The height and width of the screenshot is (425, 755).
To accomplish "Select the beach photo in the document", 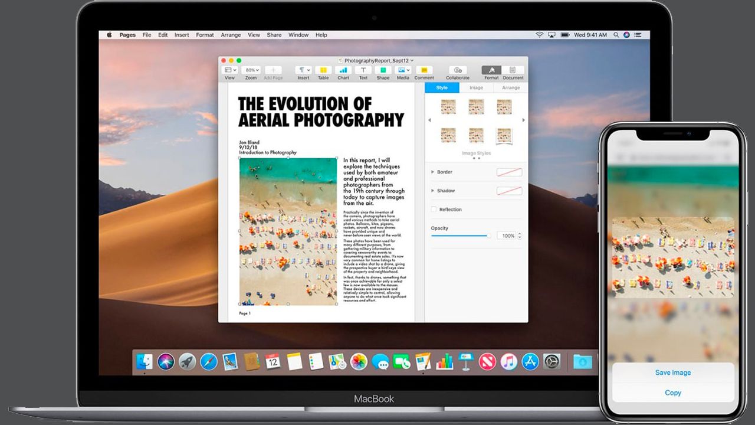I will coord(288,231).
